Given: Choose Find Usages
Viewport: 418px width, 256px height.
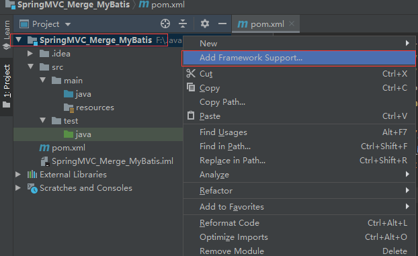Looking at the screenshot, I should point(299,132).
